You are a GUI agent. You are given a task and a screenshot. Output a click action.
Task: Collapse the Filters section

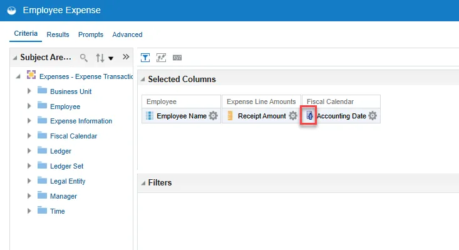[x=143, y=183]
